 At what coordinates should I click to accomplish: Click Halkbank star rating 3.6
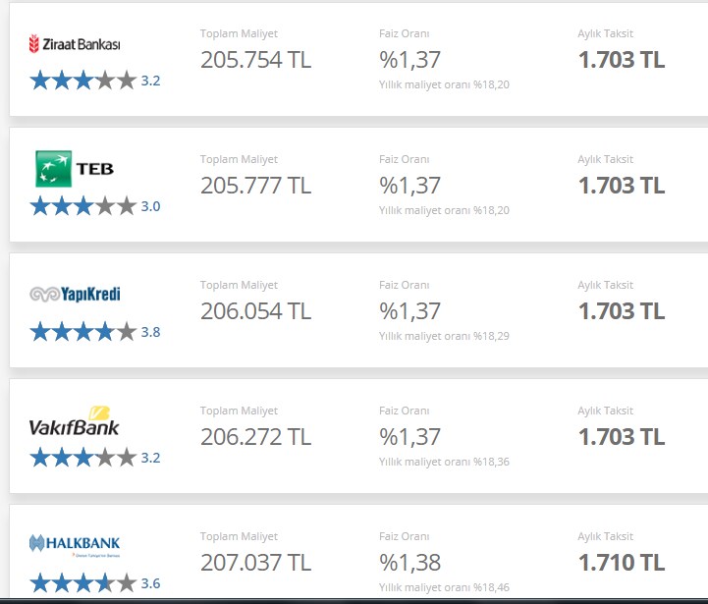click(x=95, y=582)
